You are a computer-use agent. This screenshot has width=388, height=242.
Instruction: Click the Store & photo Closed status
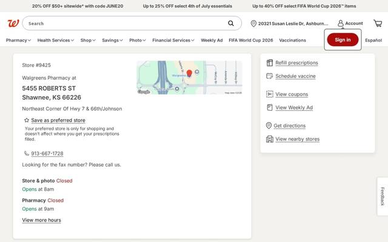point(47,181)
